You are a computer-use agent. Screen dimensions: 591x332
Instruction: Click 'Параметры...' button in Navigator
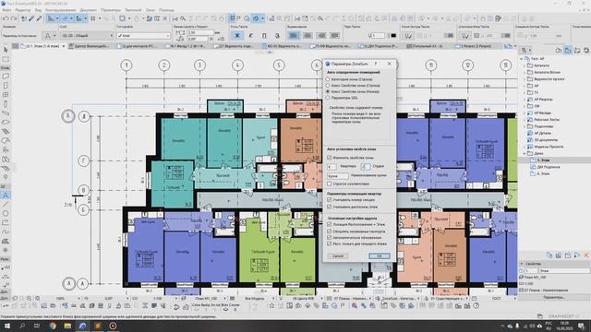pos(554,297)
